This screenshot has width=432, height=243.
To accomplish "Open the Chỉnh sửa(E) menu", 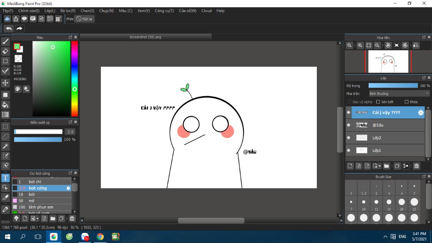I will pyautogui.click(x=29, y=11).
